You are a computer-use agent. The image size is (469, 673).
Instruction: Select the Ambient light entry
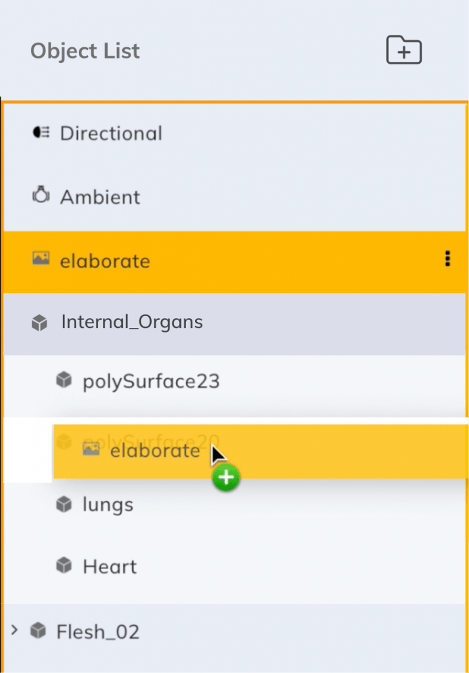(100, 195)
